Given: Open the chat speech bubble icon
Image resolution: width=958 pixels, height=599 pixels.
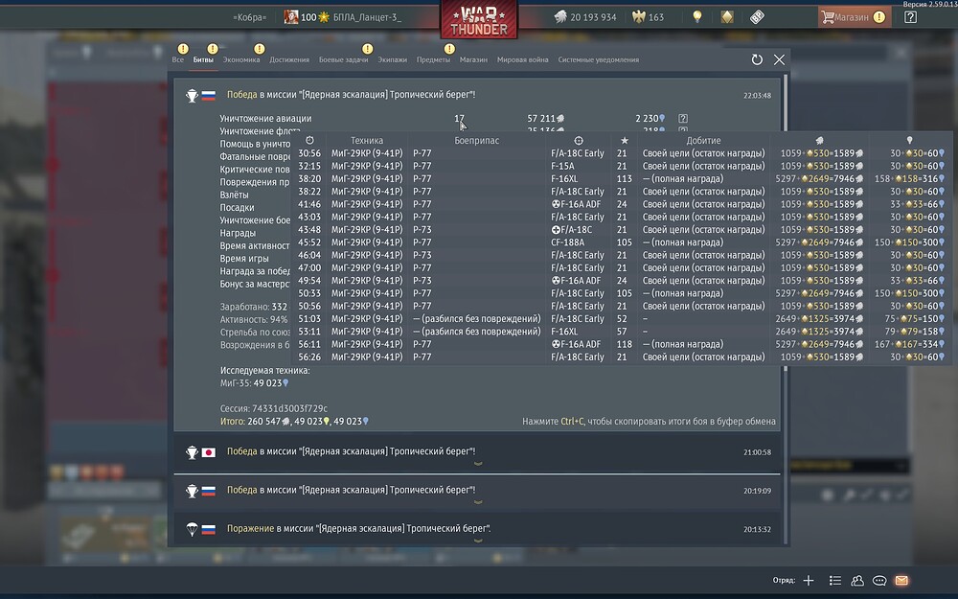Looking at the screenshot, I should click(x=879, y=581).
